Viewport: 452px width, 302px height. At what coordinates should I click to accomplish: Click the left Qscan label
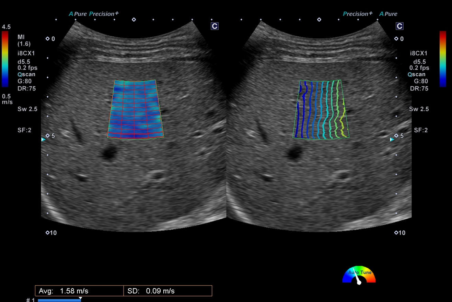[x=26, y=74]
